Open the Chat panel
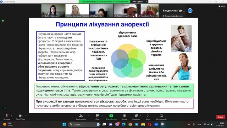 (x=97, y=117)
